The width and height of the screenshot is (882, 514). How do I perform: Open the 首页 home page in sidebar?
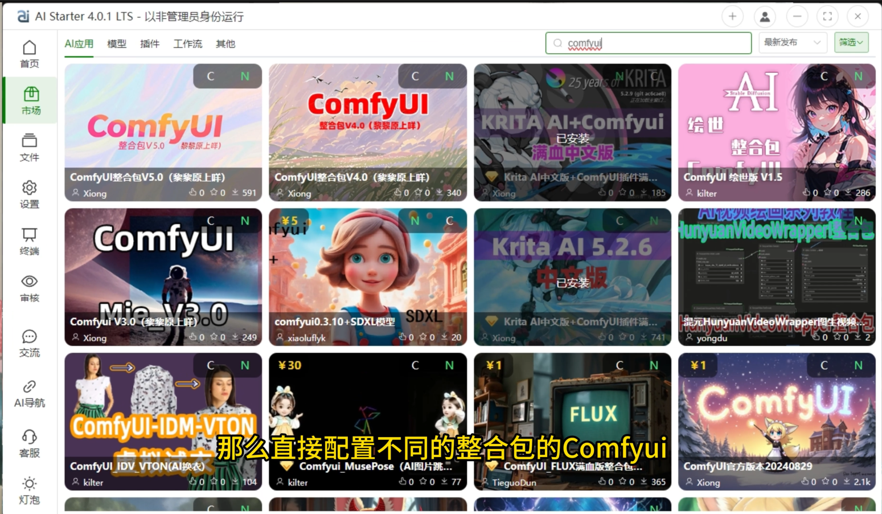click(30, 54)
